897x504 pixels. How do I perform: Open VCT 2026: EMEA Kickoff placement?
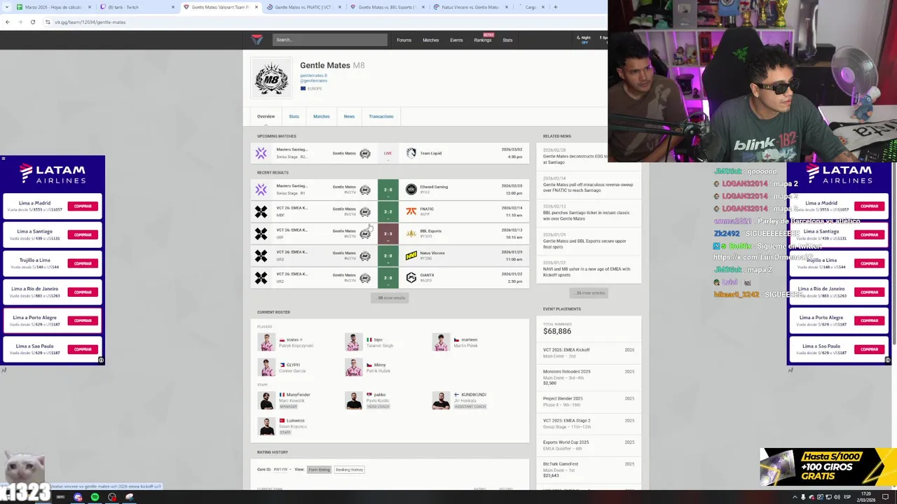click(x=589, y=353)
